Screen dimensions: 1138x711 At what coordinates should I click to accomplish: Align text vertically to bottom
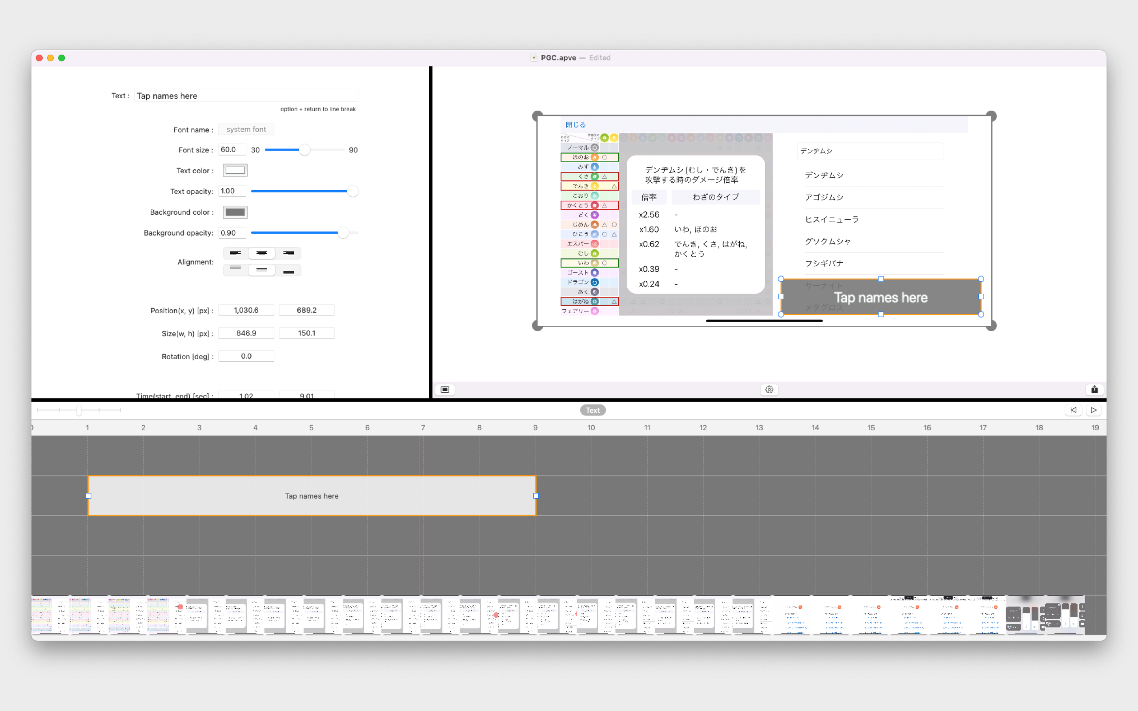click(288, 270)
